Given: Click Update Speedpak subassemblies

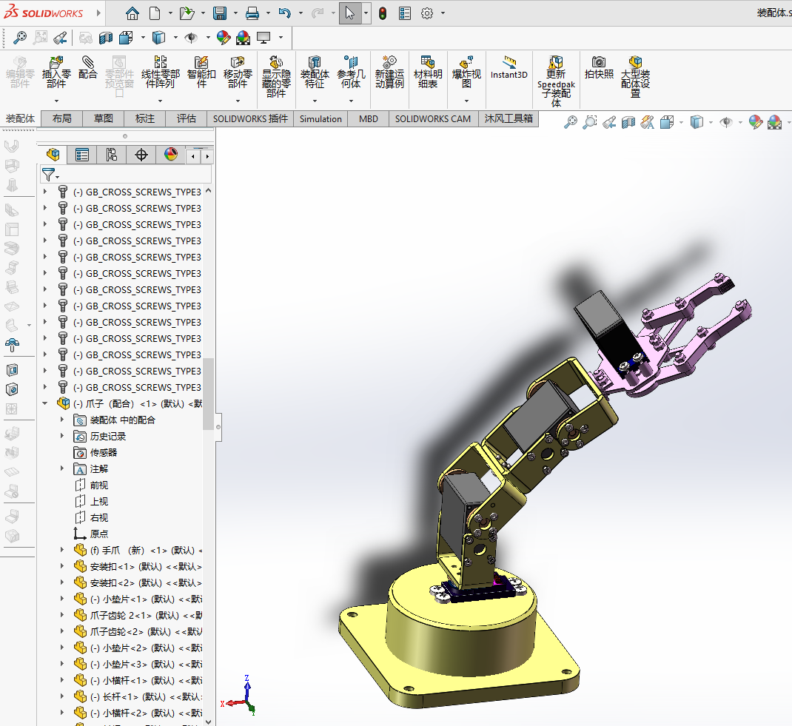Looking at the screenshot, I should (556, 81).
